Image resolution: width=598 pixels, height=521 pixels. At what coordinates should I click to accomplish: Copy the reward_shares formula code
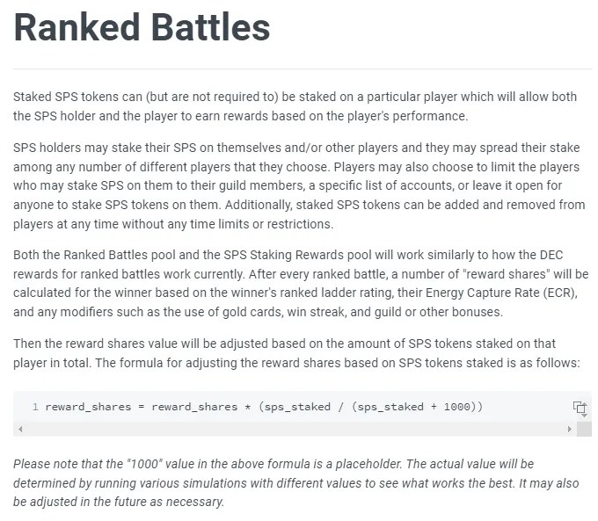coord(579,407)
